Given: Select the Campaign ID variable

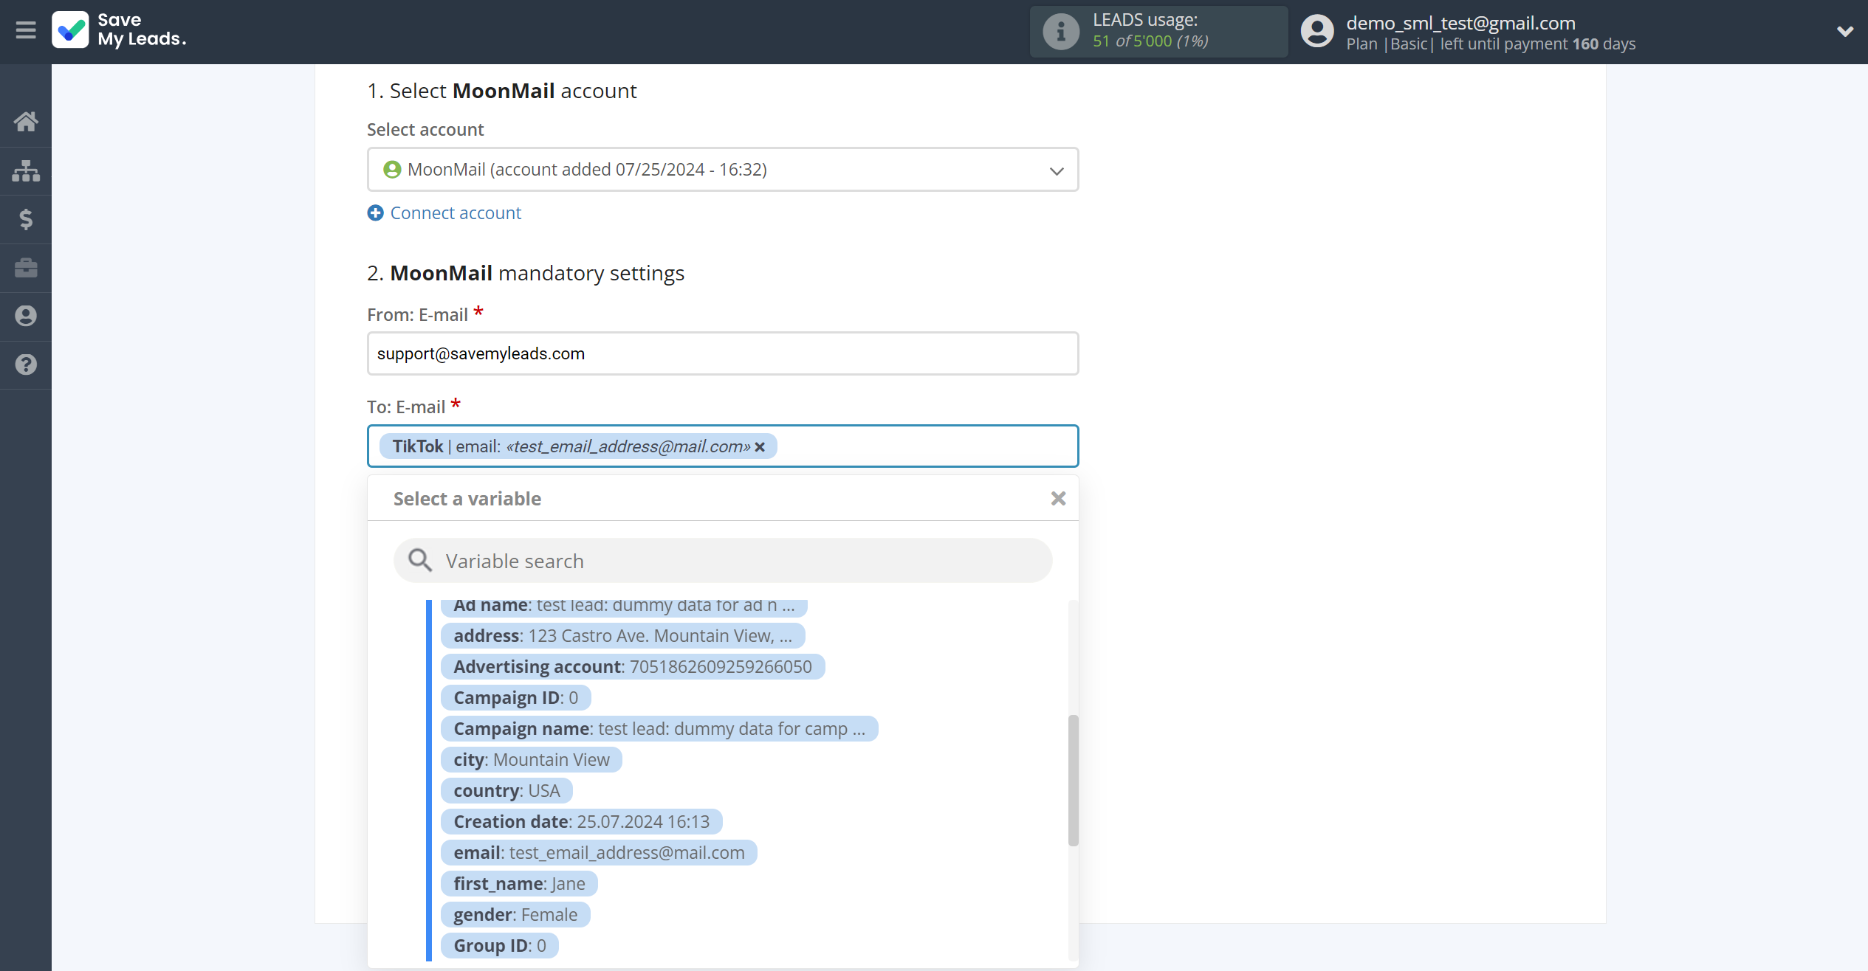Looking at the screenshot, I should (x=515, y=698).
